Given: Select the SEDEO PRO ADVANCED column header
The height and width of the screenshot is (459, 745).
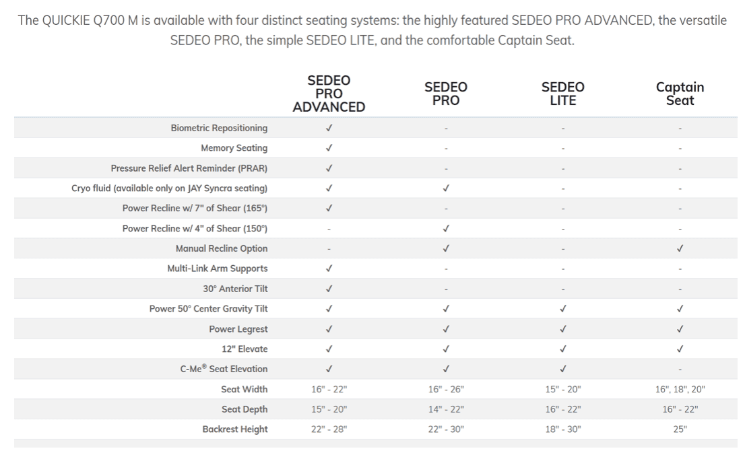Looking at the screenshot, I should pos(329,94).
